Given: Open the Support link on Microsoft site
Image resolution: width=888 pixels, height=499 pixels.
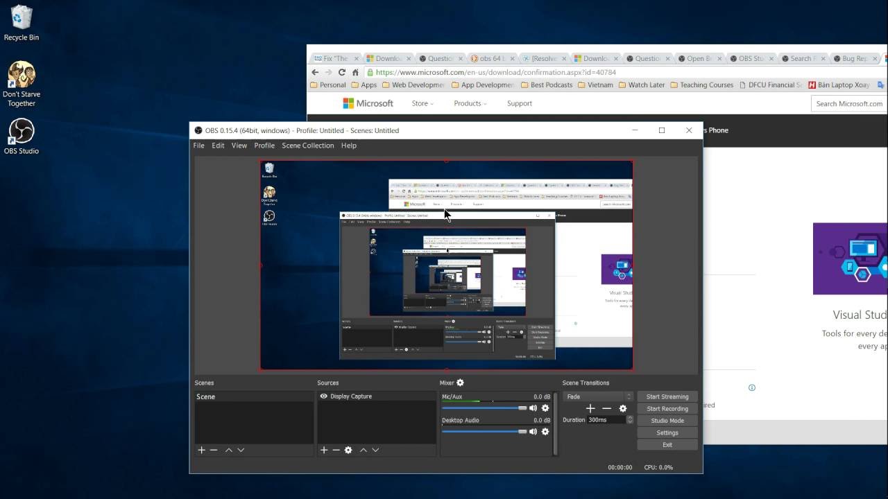Looking at the screenshot, I should tap(519, 103).
